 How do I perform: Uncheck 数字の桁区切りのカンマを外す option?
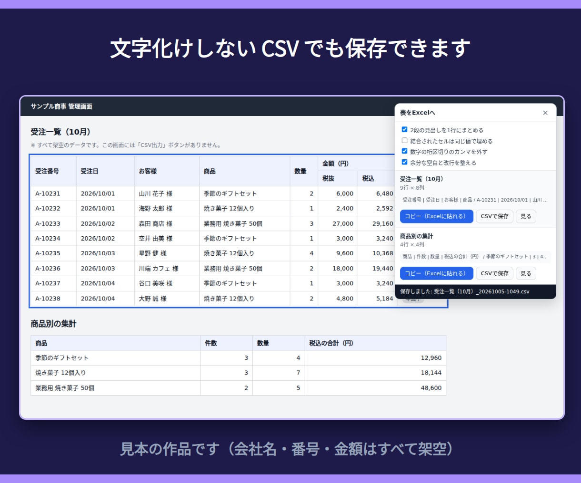click(x=404, y=151)
